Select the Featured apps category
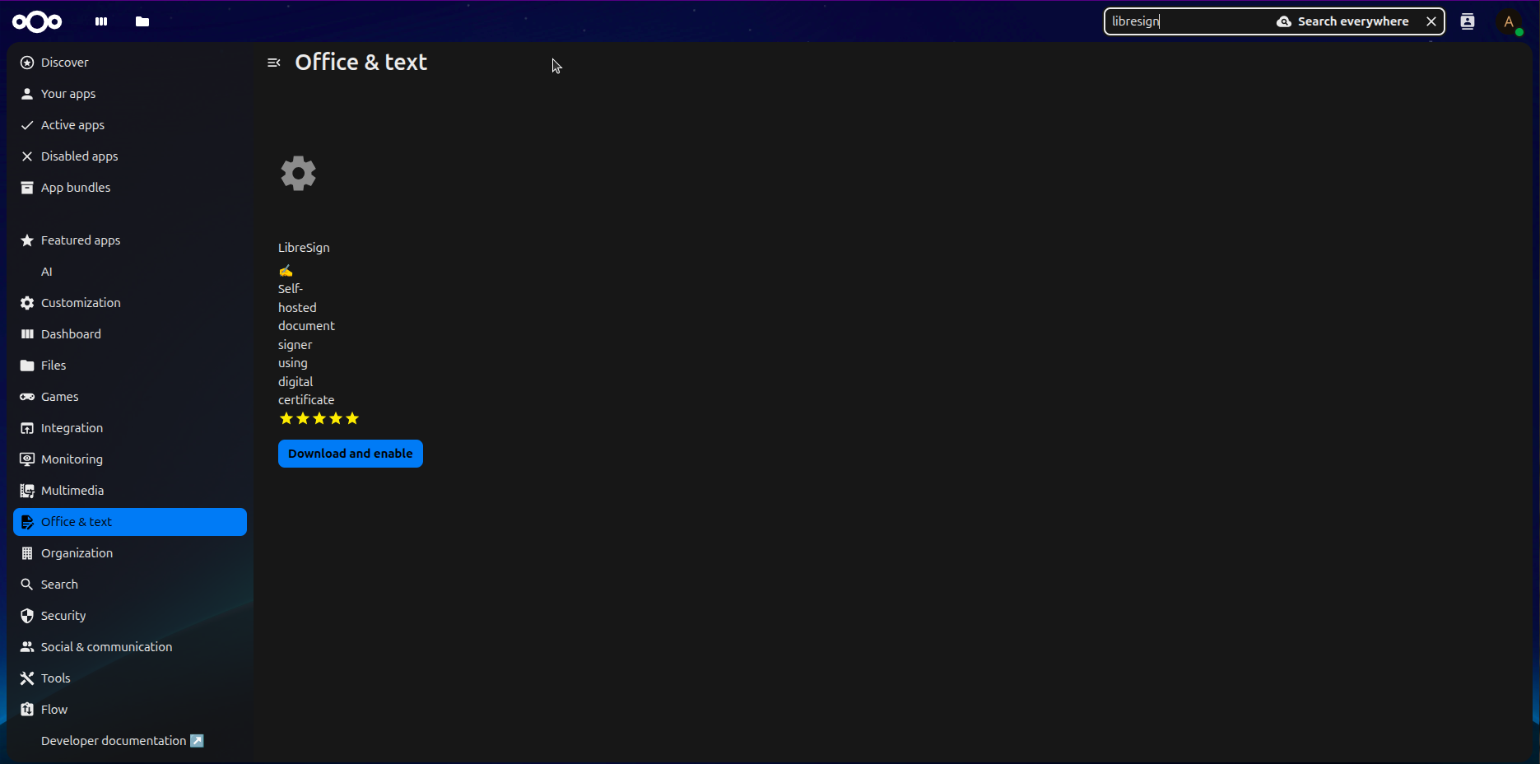The width and height of the screenshot is (1540, 764). tap(81, 240)
